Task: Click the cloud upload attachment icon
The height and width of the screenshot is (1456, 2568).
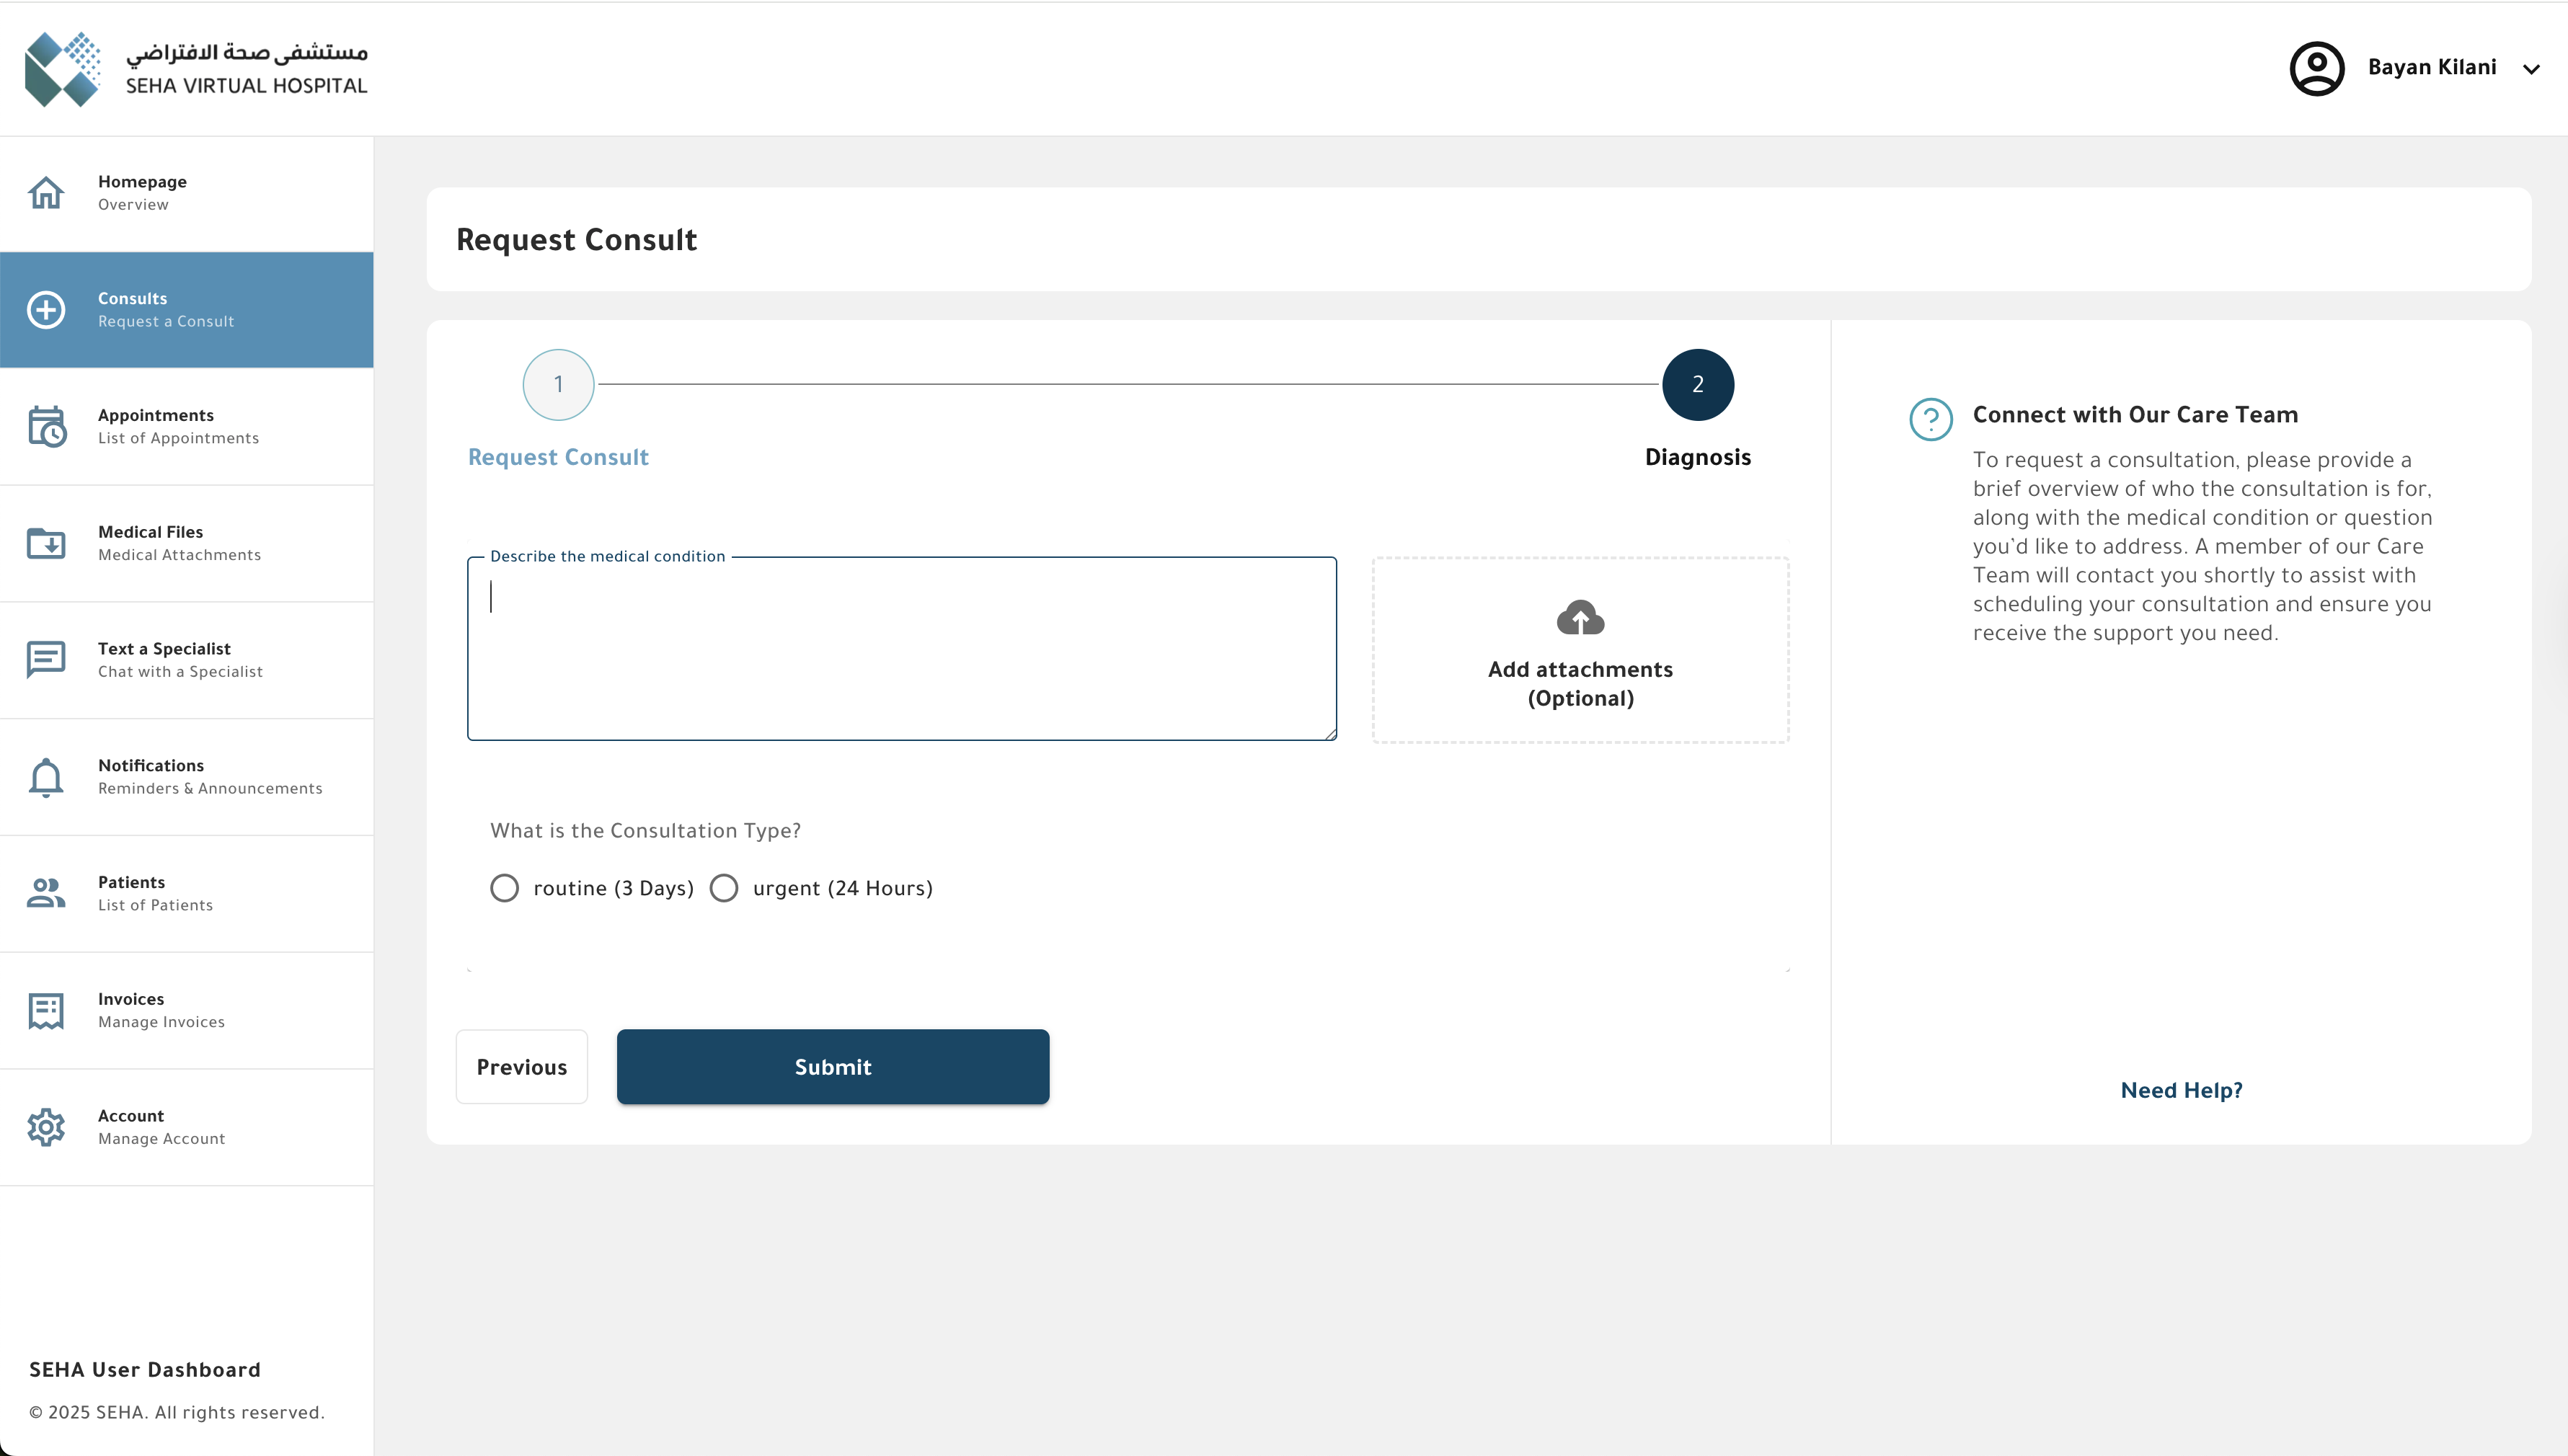Action: [x=1580, y=619]
